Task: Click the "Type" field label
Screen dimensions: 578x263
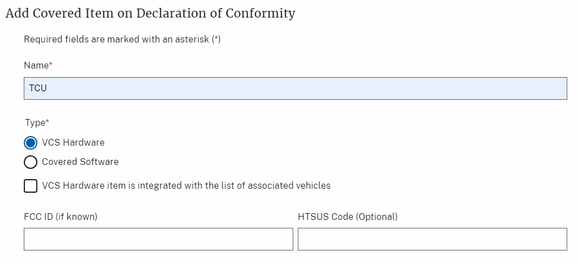Action: pyautogui.click(x=35, y=122)
